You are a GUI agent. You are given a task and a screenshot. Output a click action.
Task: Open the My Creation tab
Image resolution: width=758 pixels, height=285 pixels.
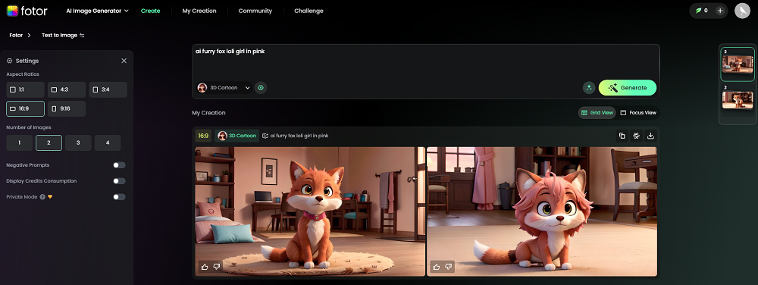[x=199, y=11]
